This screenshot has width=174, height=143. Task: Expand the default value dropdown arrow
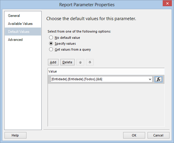[150, 79]
